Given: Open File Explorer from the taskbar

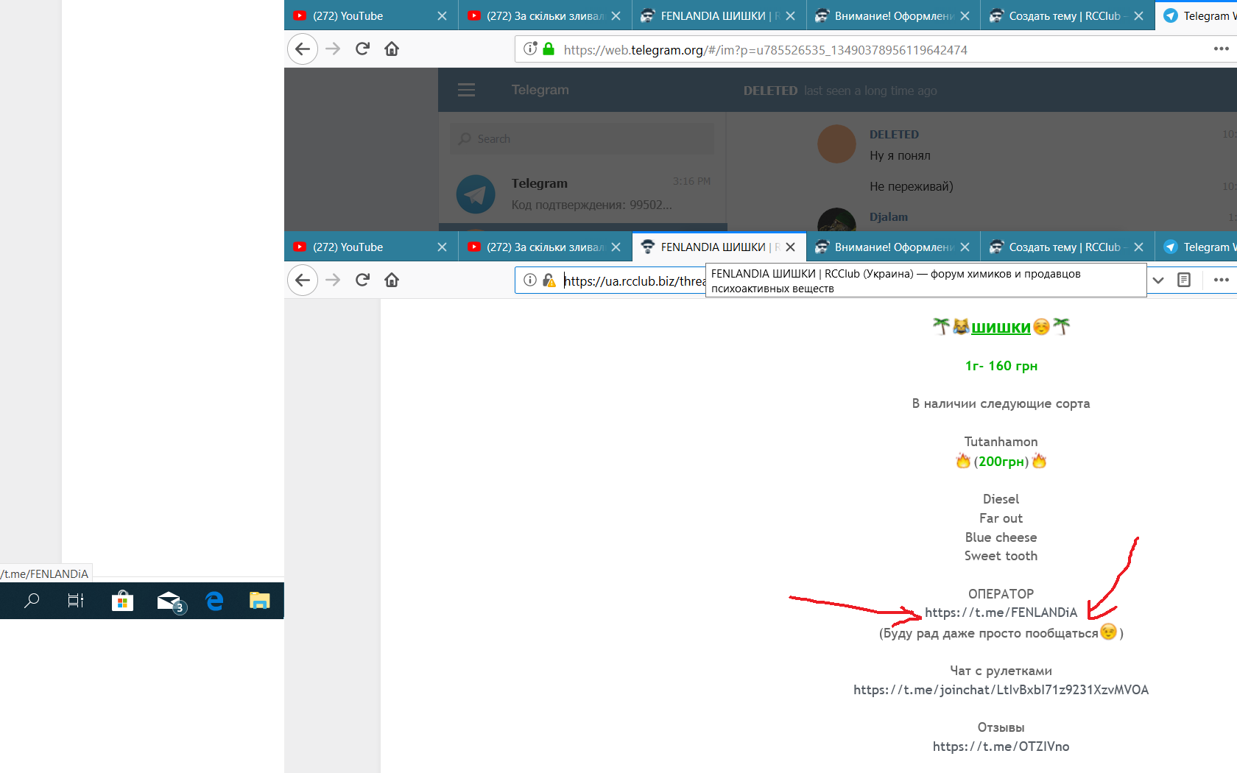Looking at the screenshot, I should tap(259, 601).
